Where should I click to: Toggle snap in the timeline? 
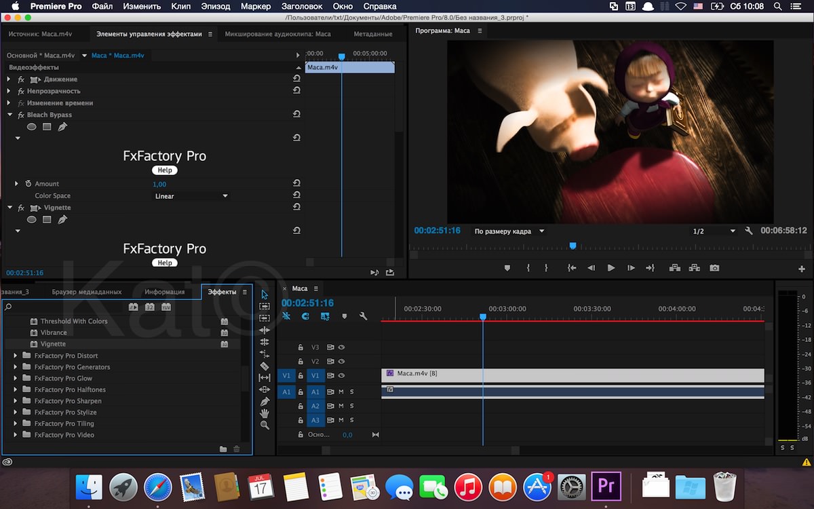tap(305, 316)
